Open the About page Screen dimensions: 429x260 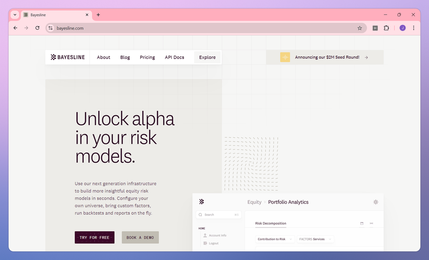(104, 57)
